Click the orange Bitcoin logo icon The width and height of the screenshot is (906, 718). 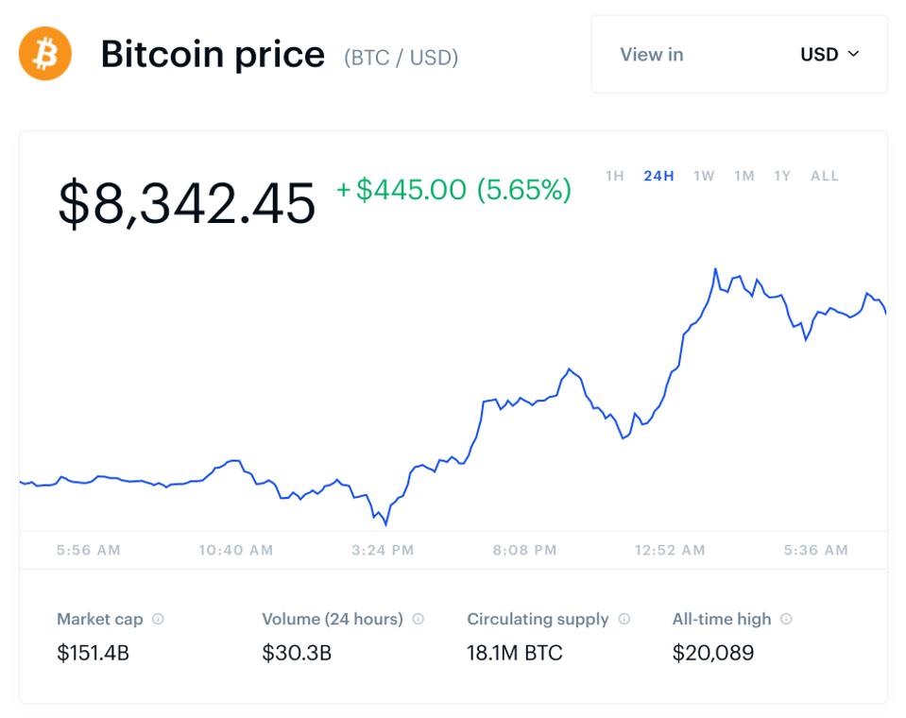(x=45, y=54)
